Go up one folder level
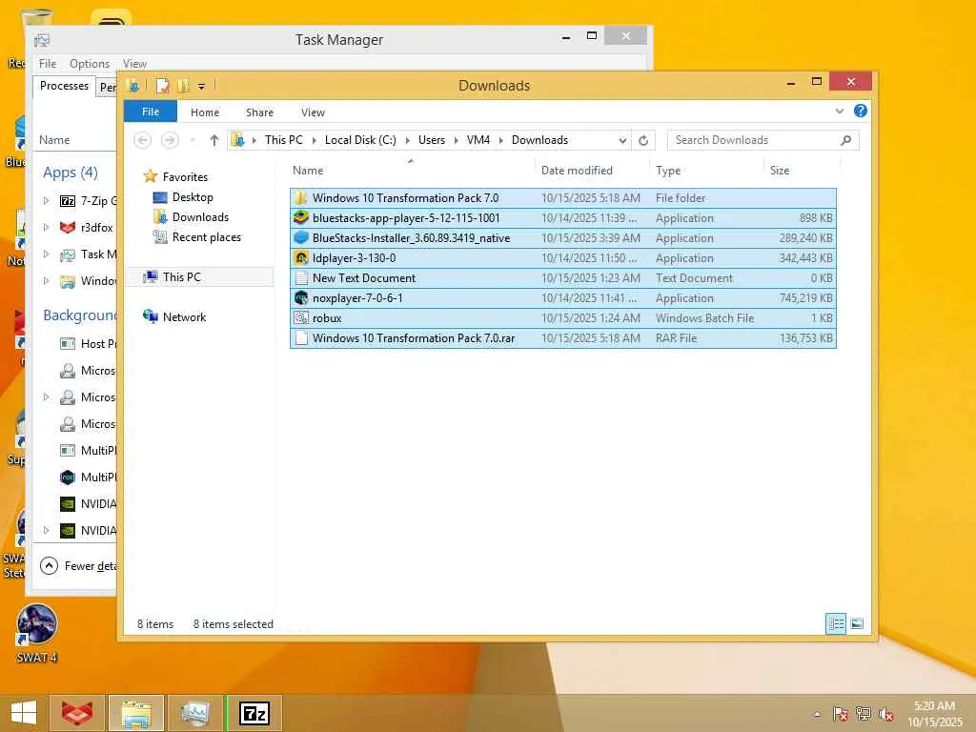 (x=214, y=140)
